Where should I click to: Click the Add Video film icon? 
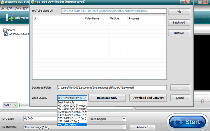click(10, 18)
